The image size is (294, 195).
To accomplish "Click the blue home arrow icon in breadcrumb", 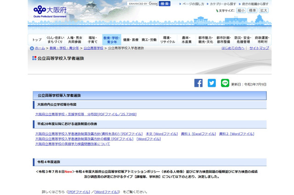I will point(32,48).
